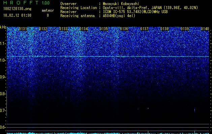This screenshot has height=134, width=212.
Task: Click the 0131 time marker
Action: 23,29
